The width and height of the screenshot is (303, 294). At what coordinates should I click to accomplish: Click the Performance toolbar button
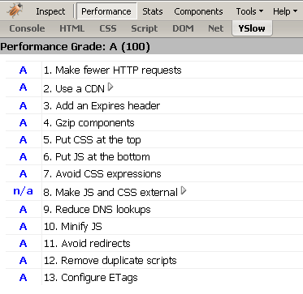[x=106, y=11]
